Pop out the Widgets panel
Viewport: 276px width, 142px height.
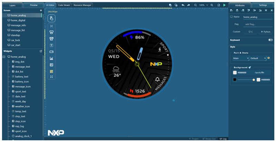[41, 51]
